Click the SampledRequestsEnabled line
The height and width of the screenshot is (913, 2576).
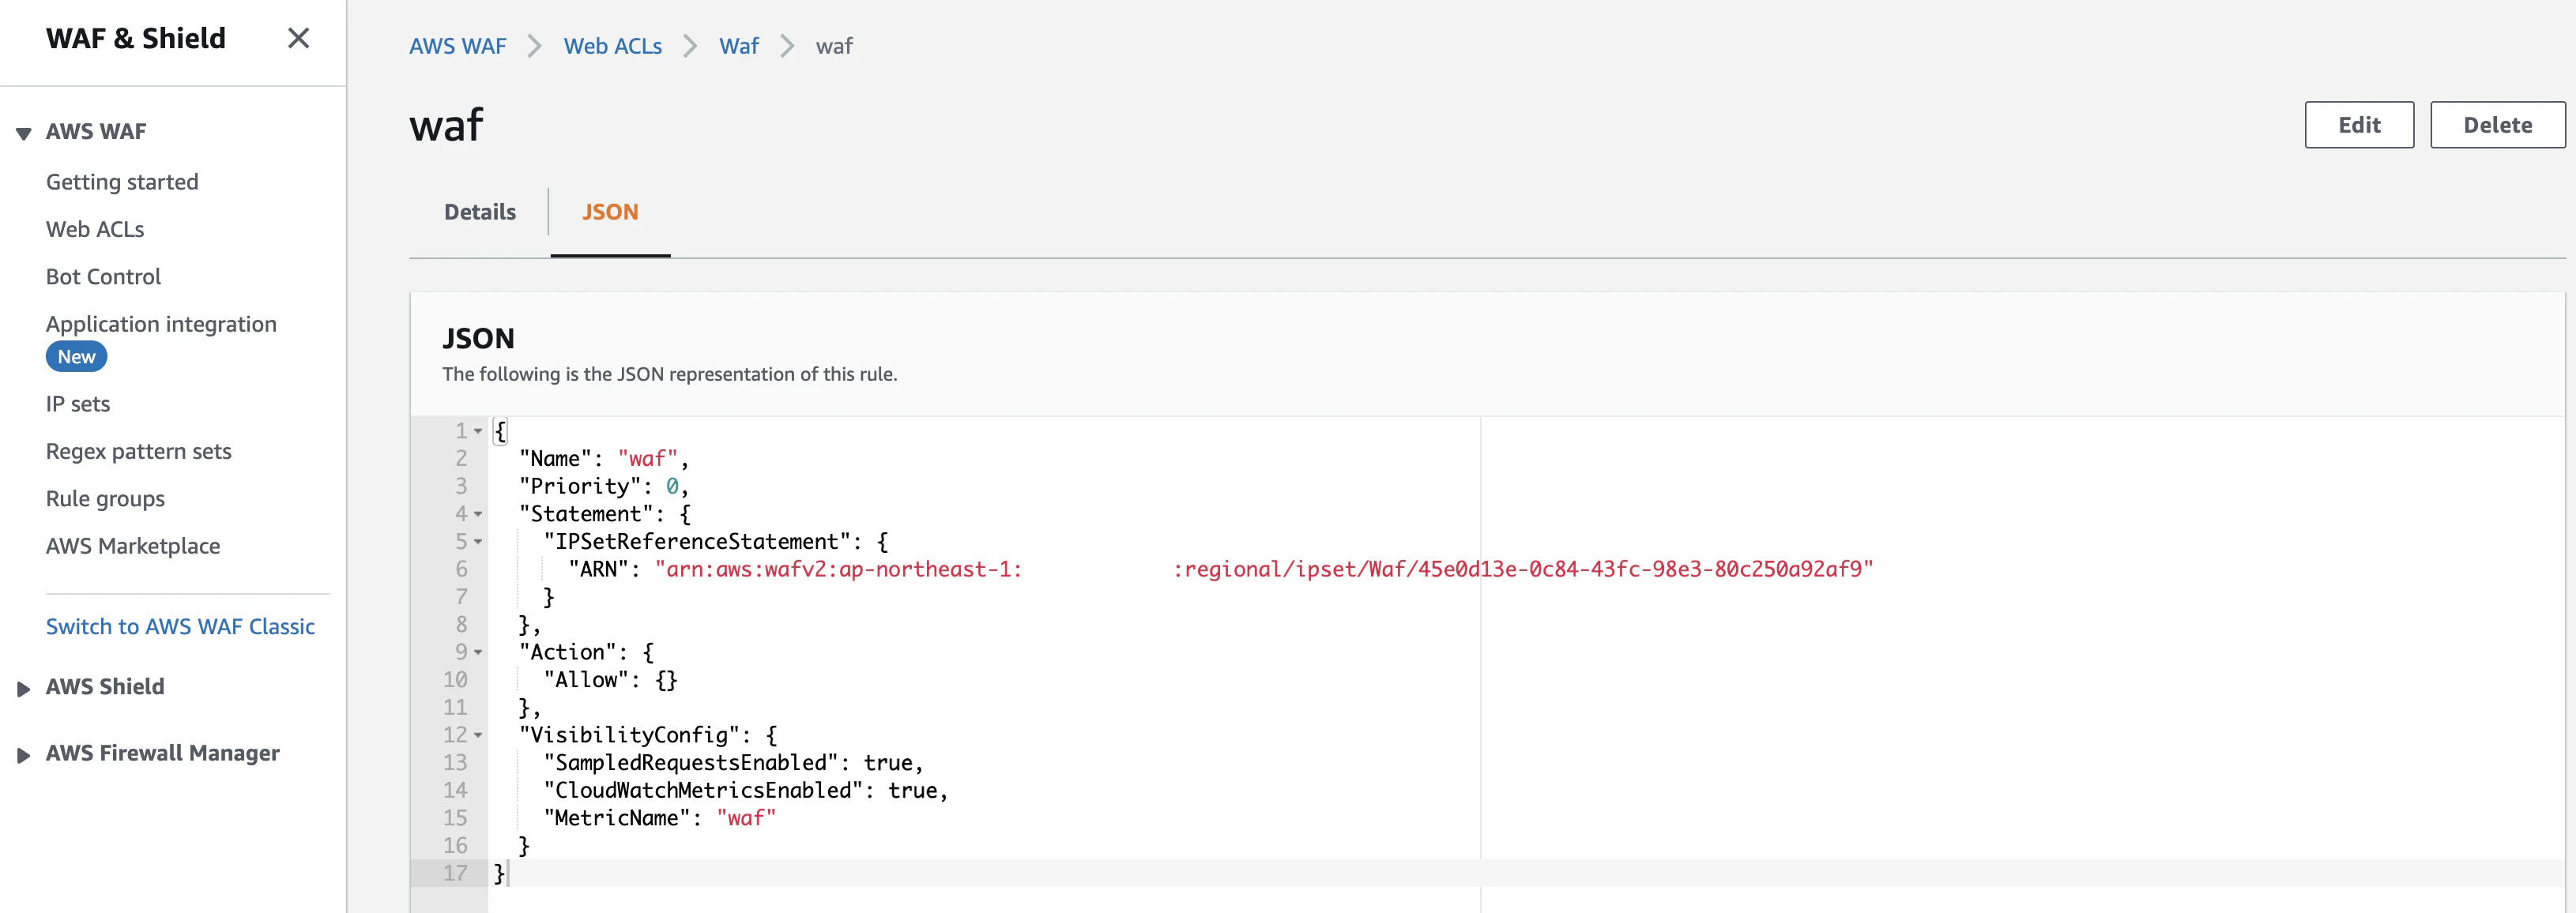click(733, 763)
